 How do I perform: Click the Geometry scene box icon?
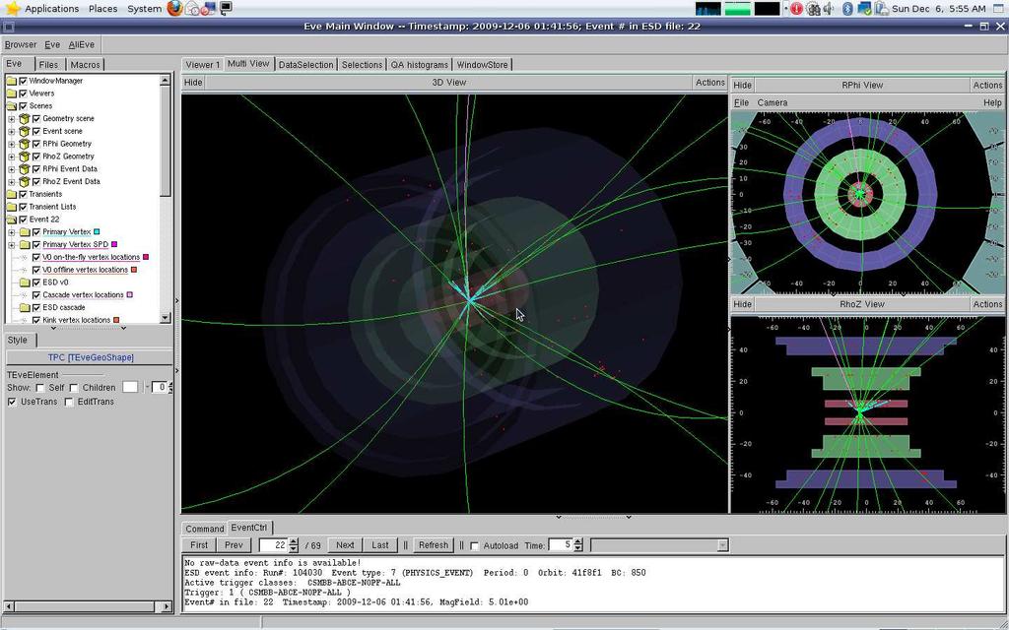click(25, 119)
